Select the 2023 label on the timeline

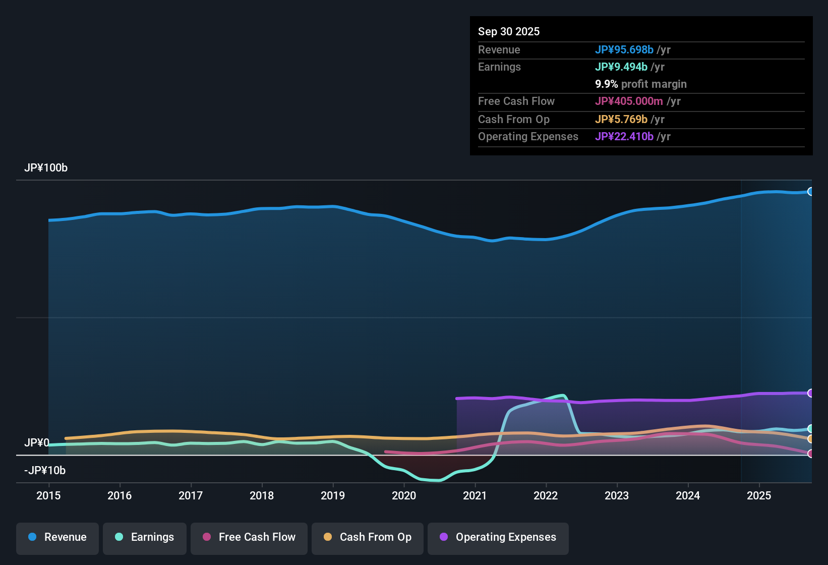point(617,496)
